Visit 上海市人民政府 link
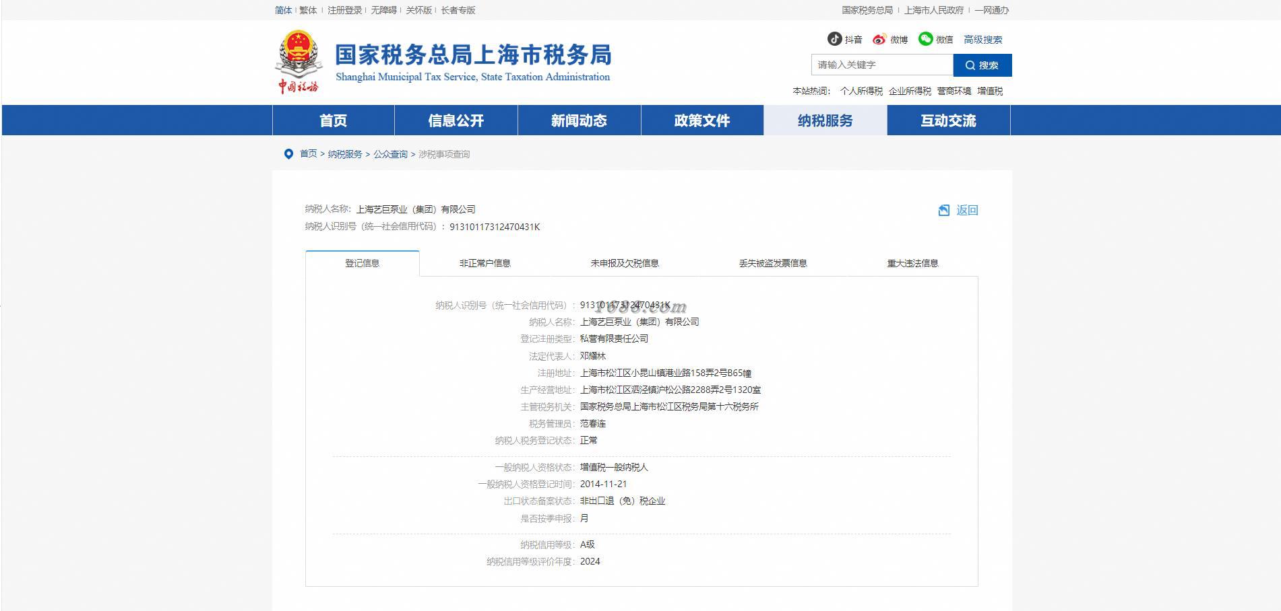This screenshot has height=611, width=1281. 934,10
